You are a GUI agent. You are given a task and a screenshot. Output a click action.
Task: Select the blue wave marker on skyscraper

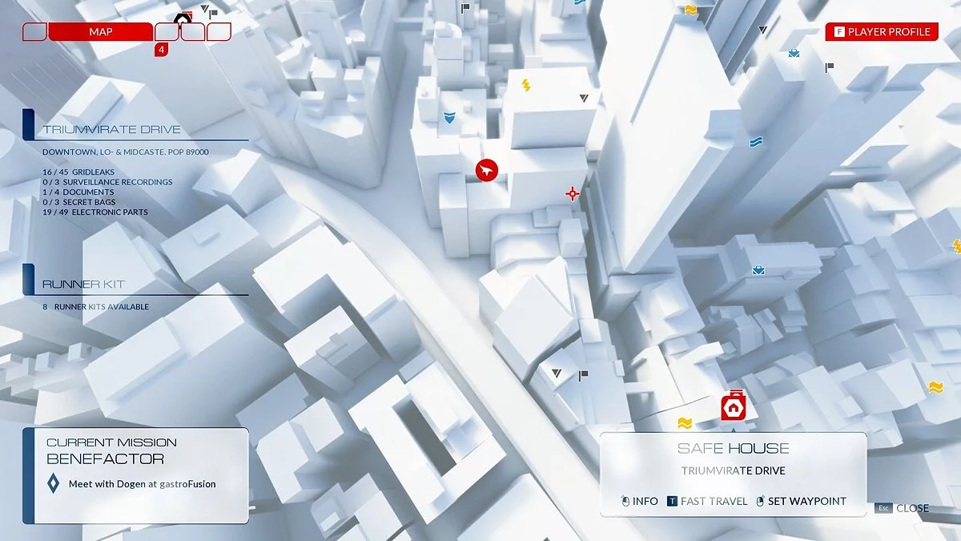(755, 142)
